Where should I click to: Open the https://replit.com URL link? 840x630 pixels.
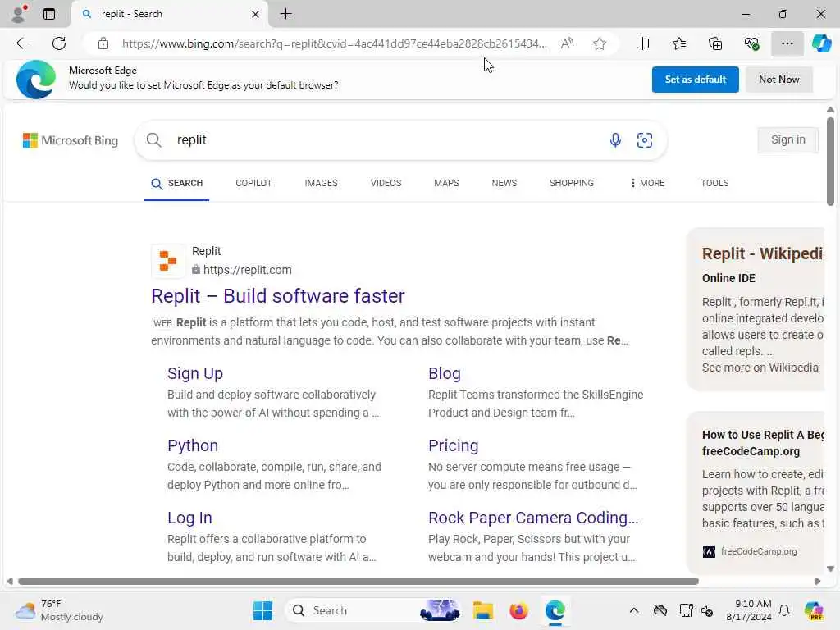tap(247, 270)
